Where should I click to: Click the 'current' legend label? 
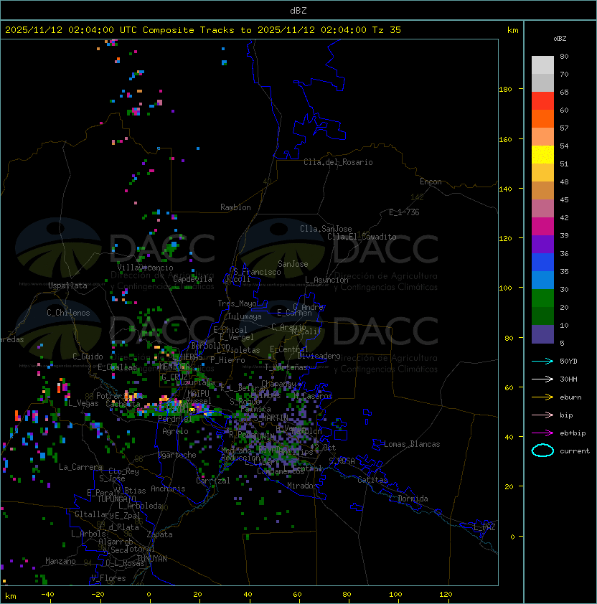575,451
